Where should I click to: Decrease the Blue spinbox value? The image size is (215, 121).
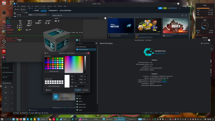(87, 83)
